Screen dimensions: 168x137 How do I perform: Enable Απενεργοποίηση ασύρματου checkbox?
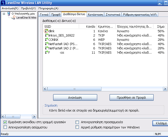pos(5,127)
